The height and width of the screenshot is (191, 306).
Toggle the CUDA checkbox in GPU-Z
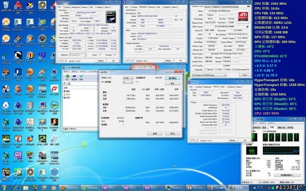pos(216,70)
